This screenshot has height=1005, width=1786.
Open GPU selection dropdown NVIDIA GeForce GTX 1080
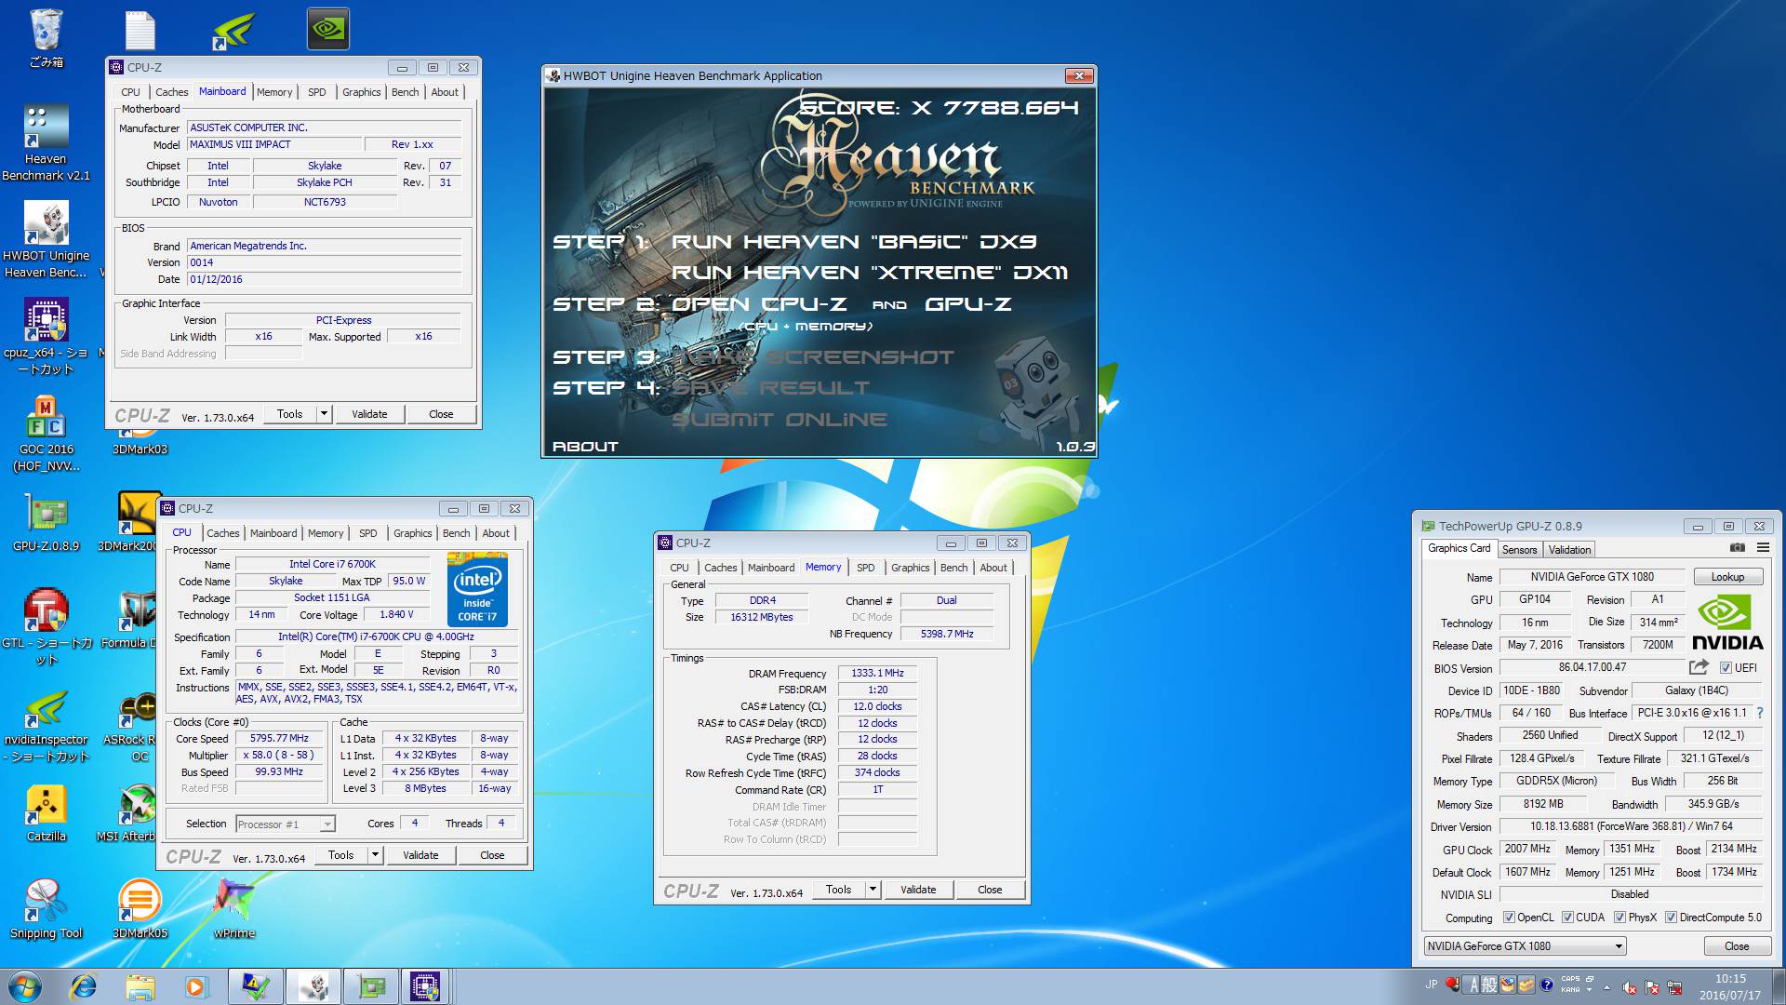pyautogui.click(x=1525, y=946)
